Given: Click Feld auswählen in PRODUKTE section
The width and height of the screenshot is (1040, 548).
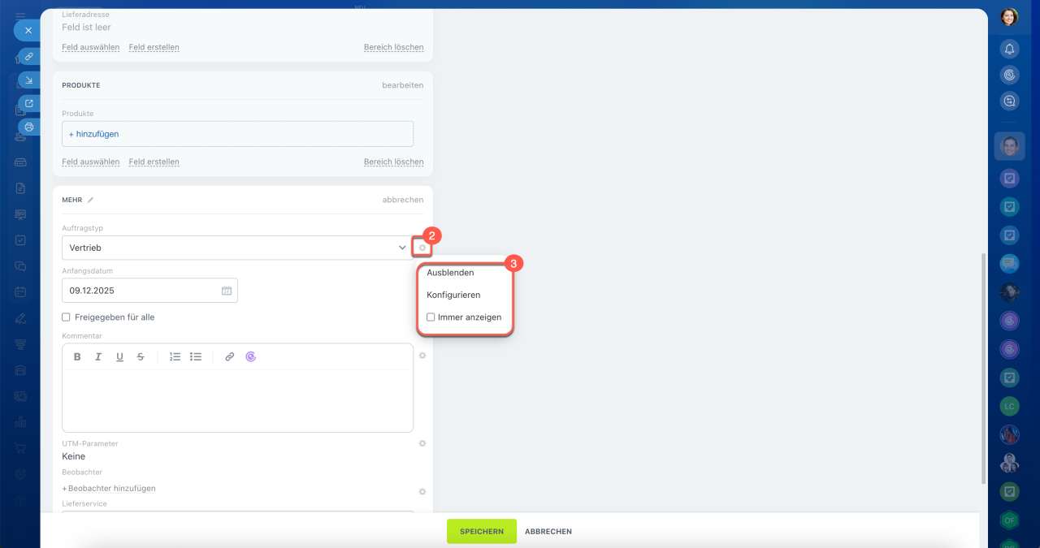Looking at the screenshot, I should (90, 162).
